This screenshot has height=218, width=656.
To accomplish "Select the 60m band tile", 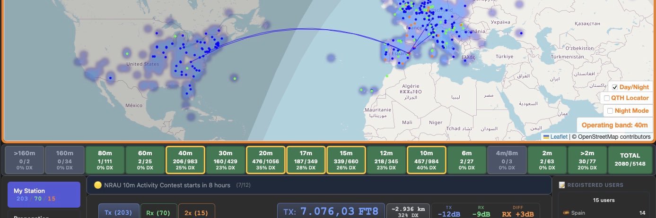I will coord(145,160).
